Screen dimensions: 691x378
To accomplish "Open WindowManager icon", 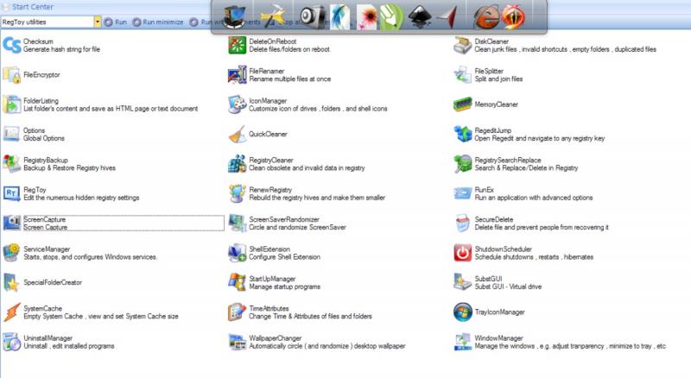I will tap(463, 342).
